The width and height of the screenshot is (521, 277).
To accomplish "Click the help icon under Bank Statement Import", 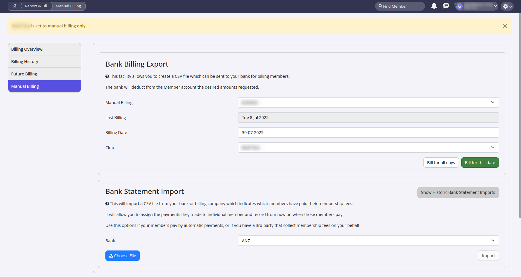I will tap(107, 204).
